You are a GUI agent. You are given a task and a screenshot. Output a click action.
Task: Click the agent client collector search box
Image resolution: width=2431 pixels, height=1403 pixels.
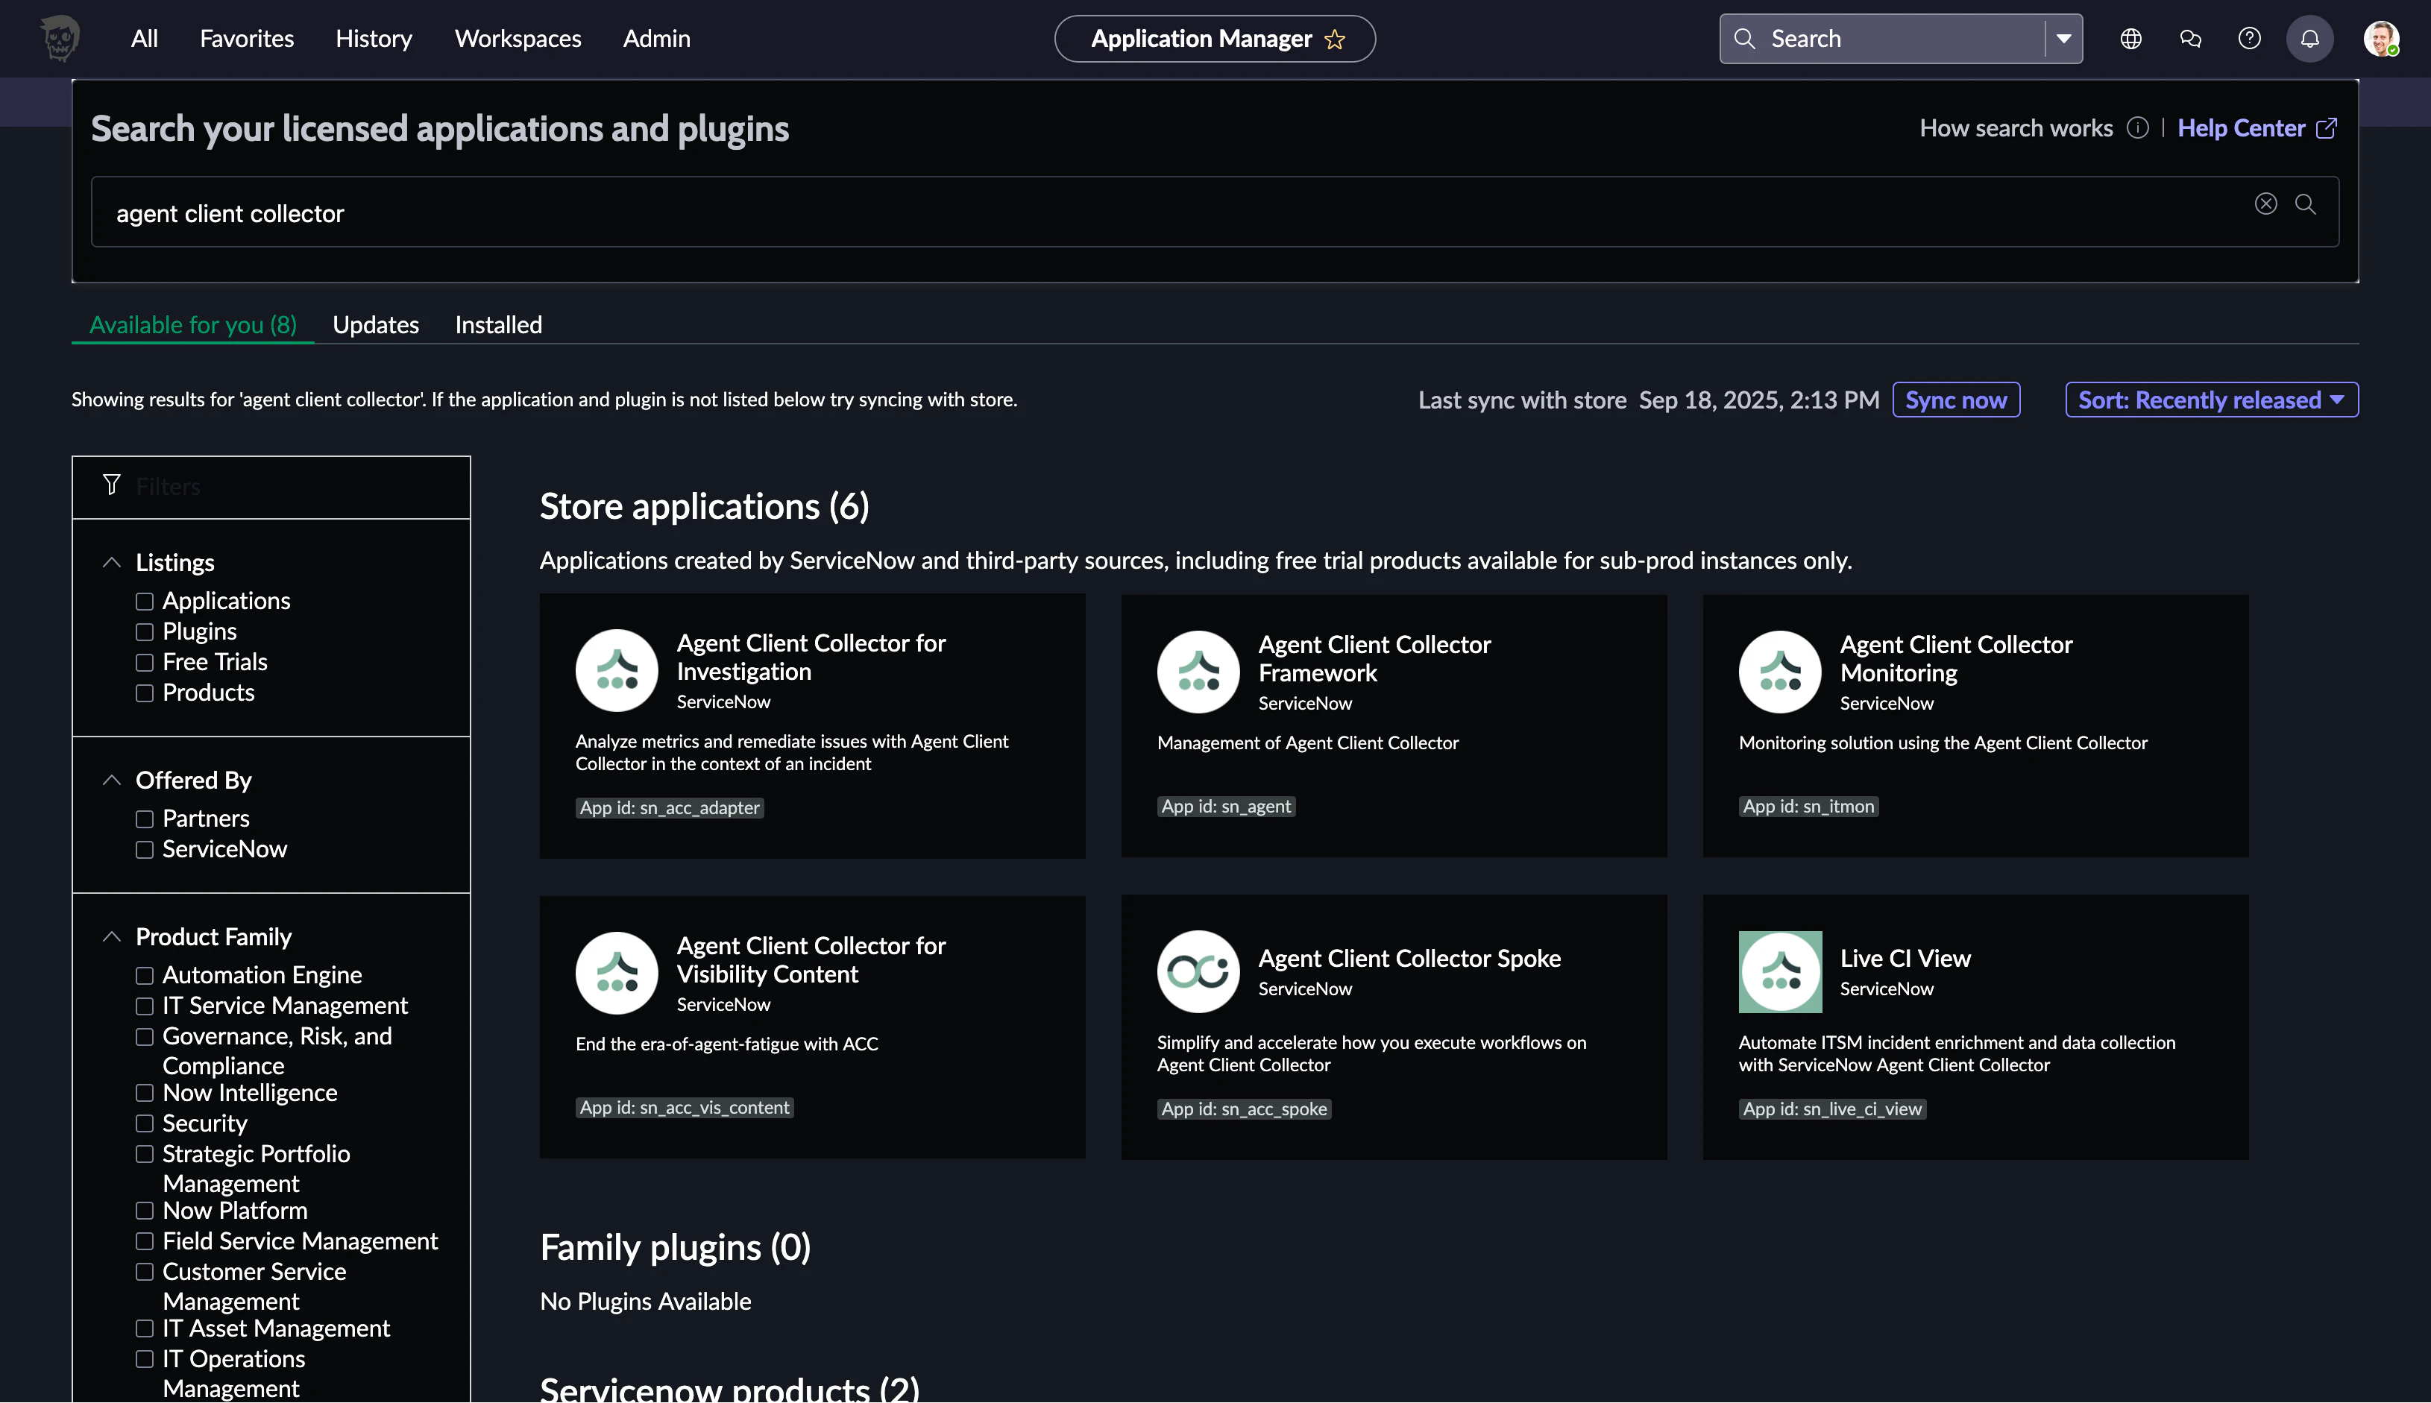tap(1215, 212)
